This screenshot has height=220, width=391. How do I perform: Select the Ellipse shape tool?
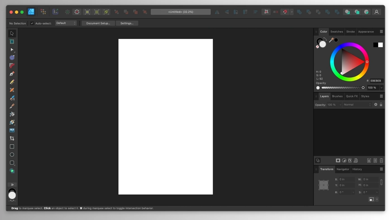pyautogui.click(x=12, y=155)
